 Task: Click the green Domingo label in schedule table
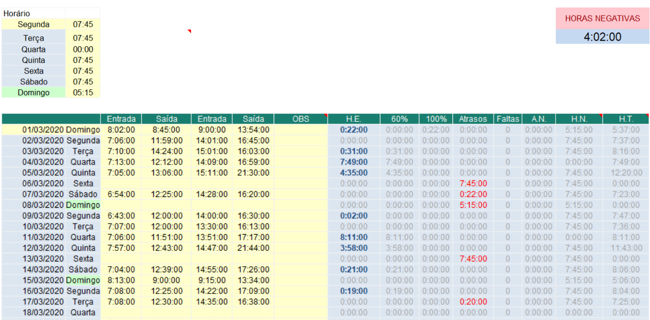point(34,92)
